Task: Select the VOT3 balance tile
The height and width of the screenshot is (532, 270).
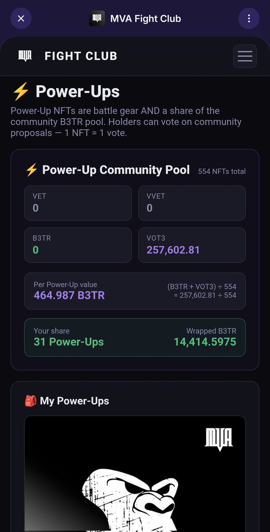Action: point(192,245)
